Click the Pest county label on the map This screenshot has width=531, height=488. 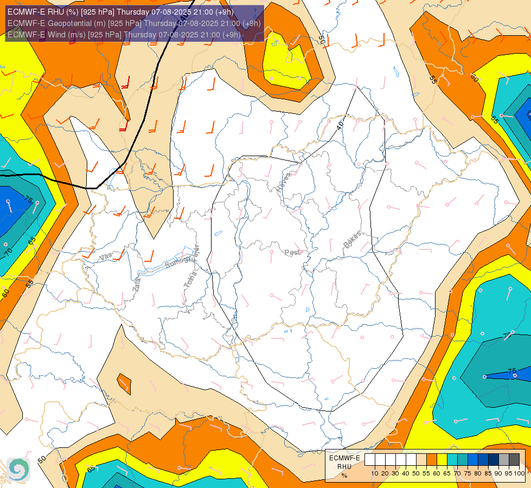pyautogui.click(x=292, y=253)
